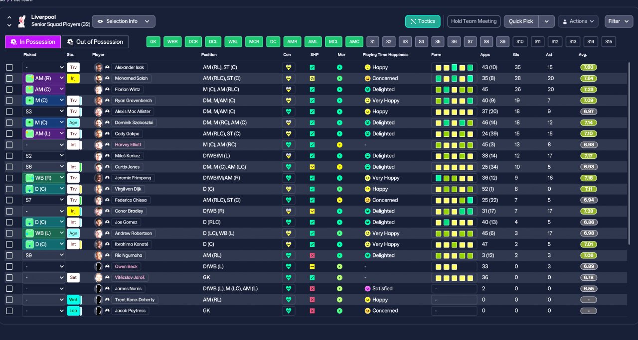Tick the checkbox for Andrew Robertson
This screenshot has width=638, height=340.
click(x=9, y=233)
